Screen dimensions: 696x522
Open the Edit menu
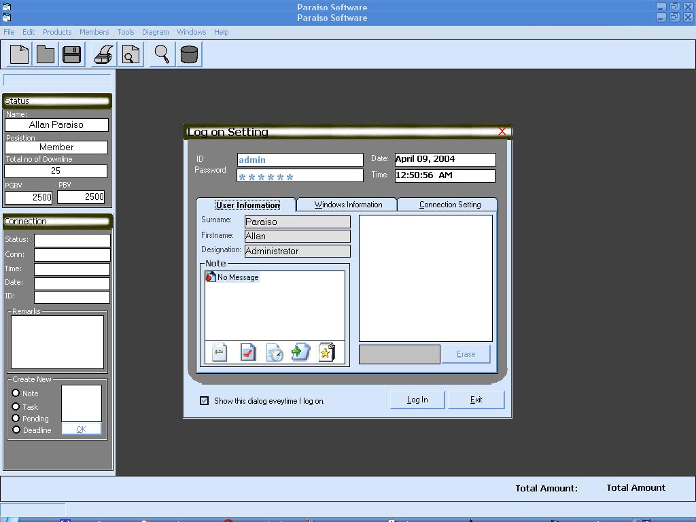(29, 32)
